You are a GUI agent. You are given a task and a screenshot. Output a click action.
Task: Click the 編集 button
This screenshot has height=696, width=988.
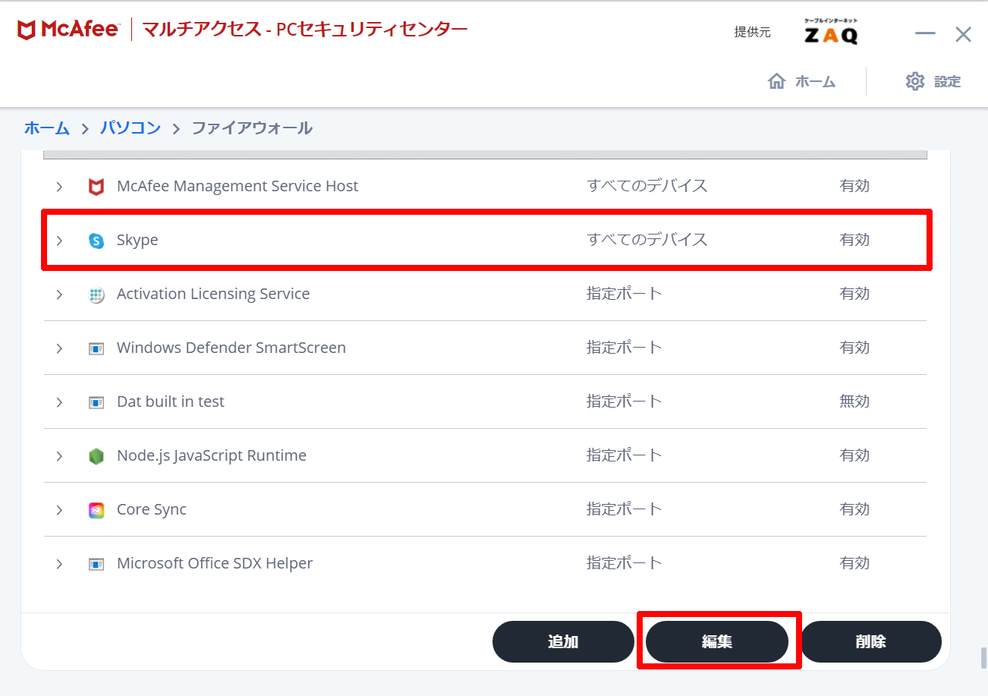coord(717,641)
